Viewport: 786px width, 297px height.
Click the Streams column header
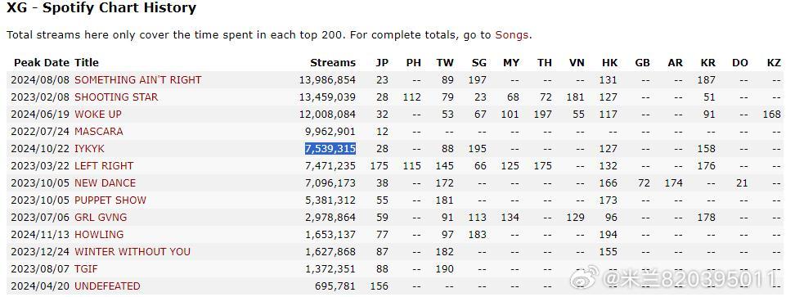coord(333,63)
